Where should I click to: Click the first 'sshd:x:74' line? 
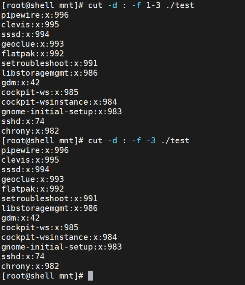[23, 122]
